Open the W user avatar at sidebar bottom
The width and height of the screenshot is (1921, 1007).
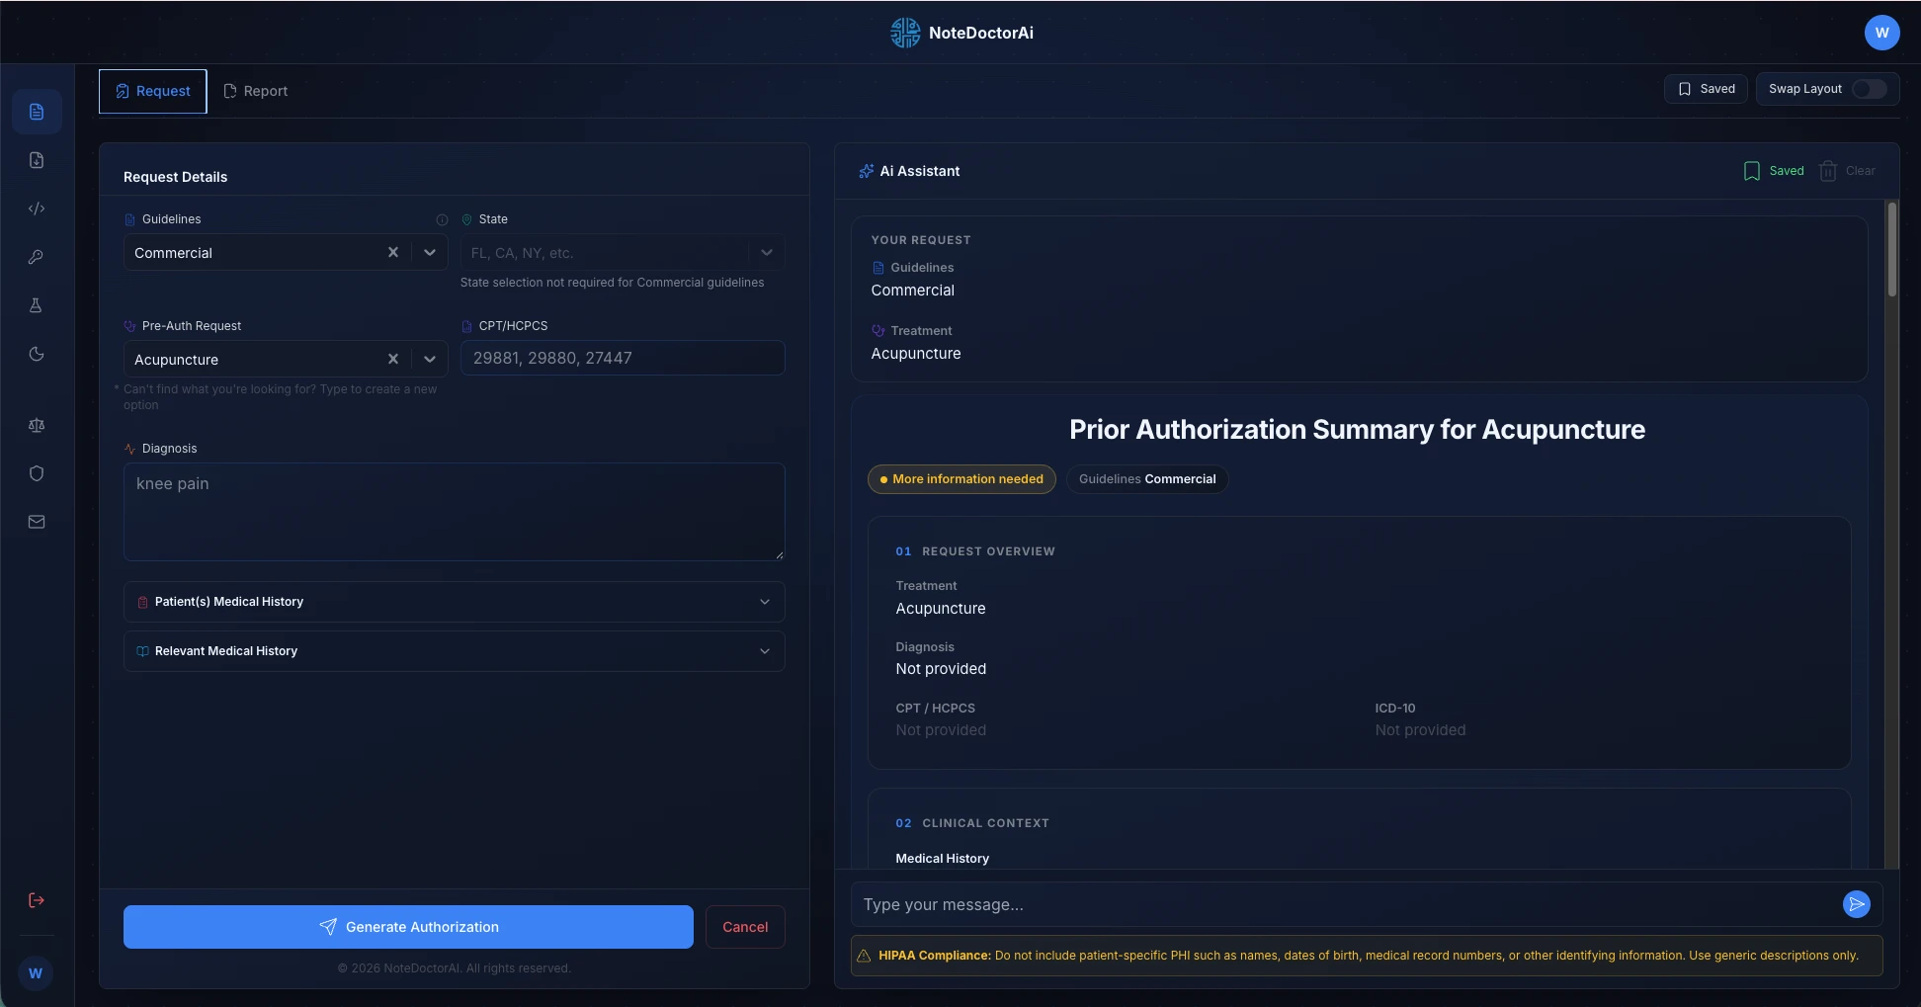click(36, 973)
